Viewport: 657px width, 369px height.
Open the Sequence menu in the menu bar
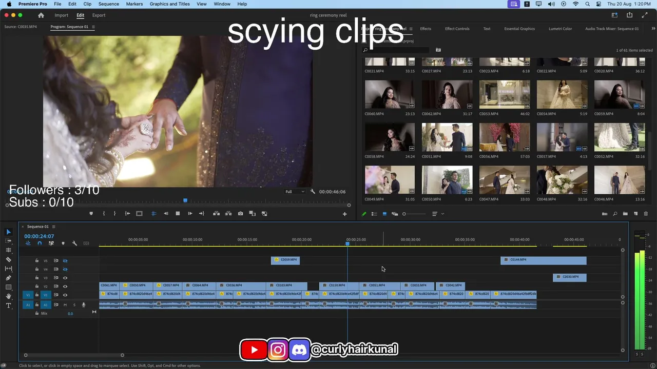[x=108, y=4]
